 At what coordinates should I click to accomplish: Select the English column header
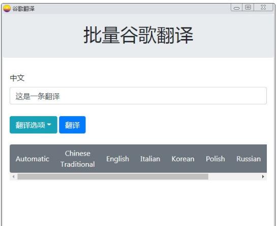click(117, 159)
